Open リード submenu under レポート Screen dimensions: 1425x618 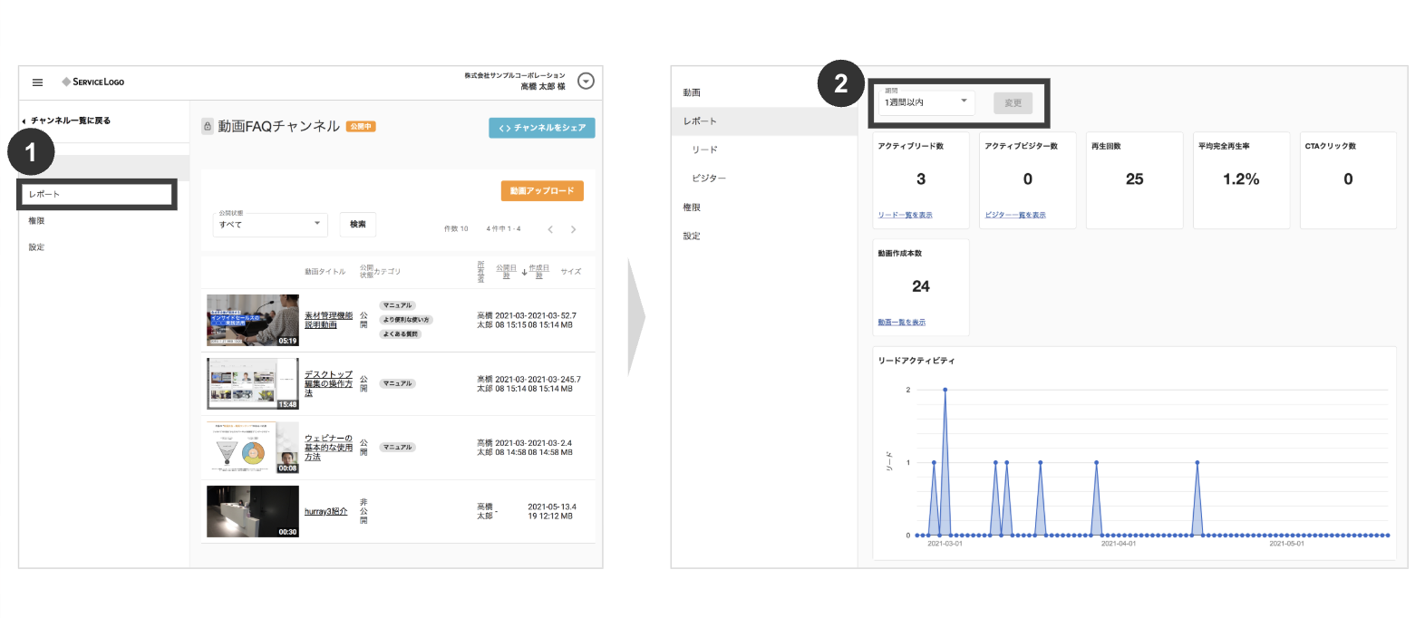(x=704, y=150)
